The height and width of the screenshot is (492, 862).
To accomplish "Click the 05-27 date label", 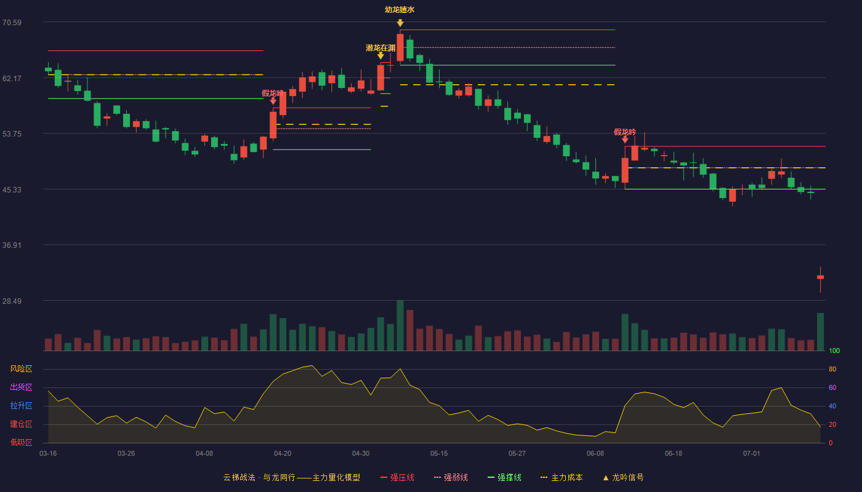I will coord(517,453).
